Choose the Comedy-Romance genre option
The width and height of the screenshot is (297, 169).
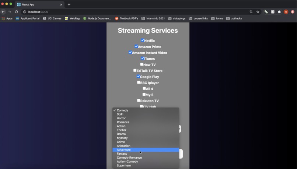point(146,158)
